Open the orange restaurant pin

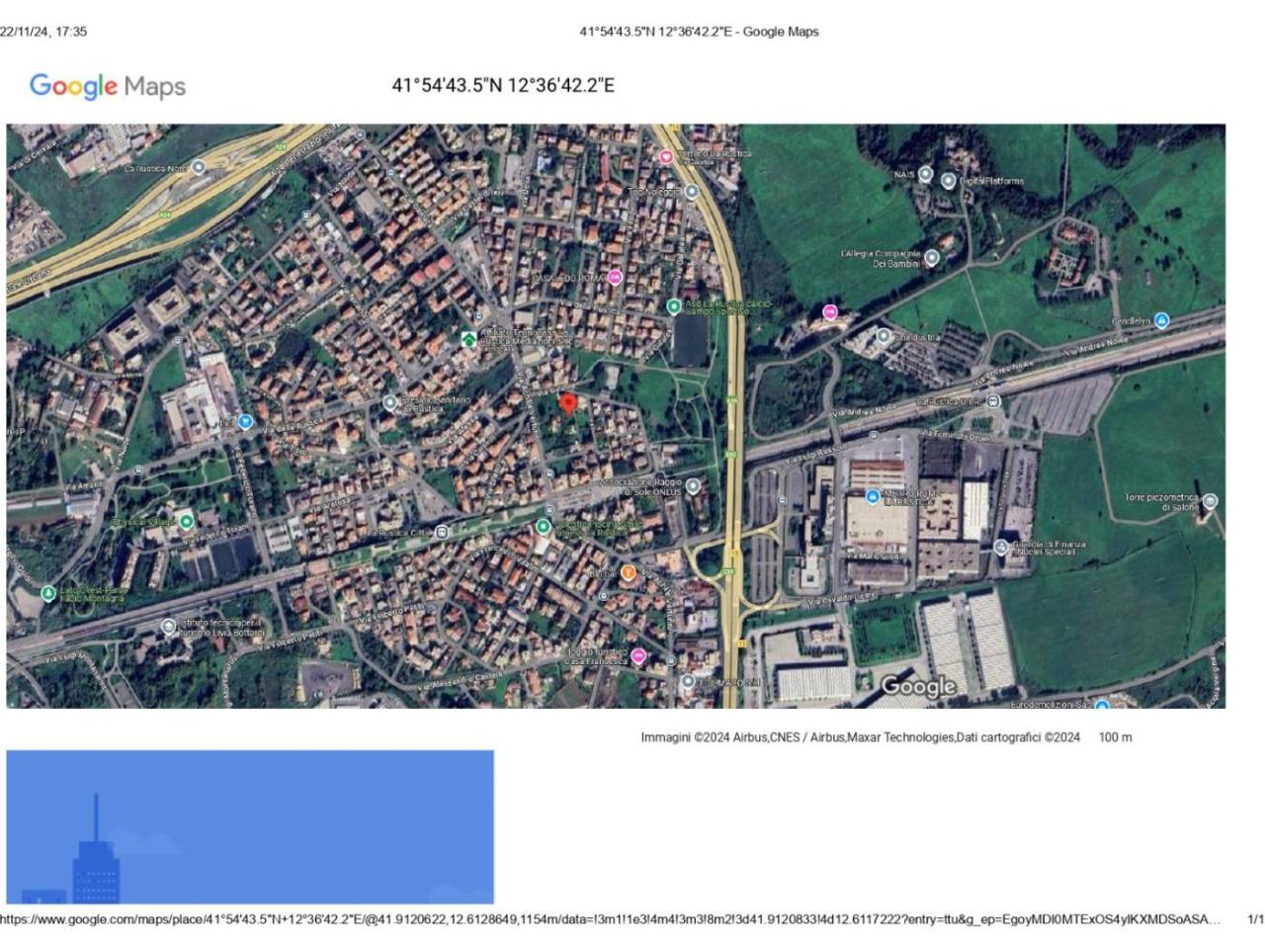click(x=627, y=572)
